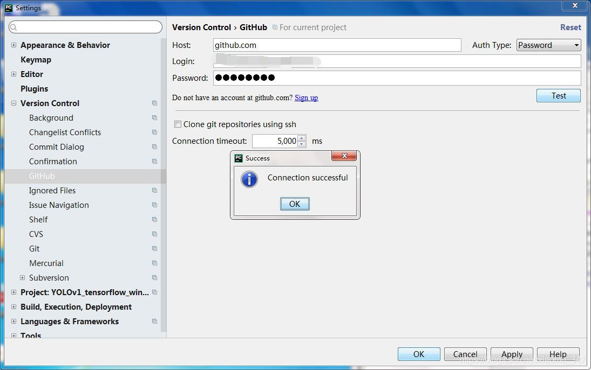Expand Languages & Frameworks section

13,321
